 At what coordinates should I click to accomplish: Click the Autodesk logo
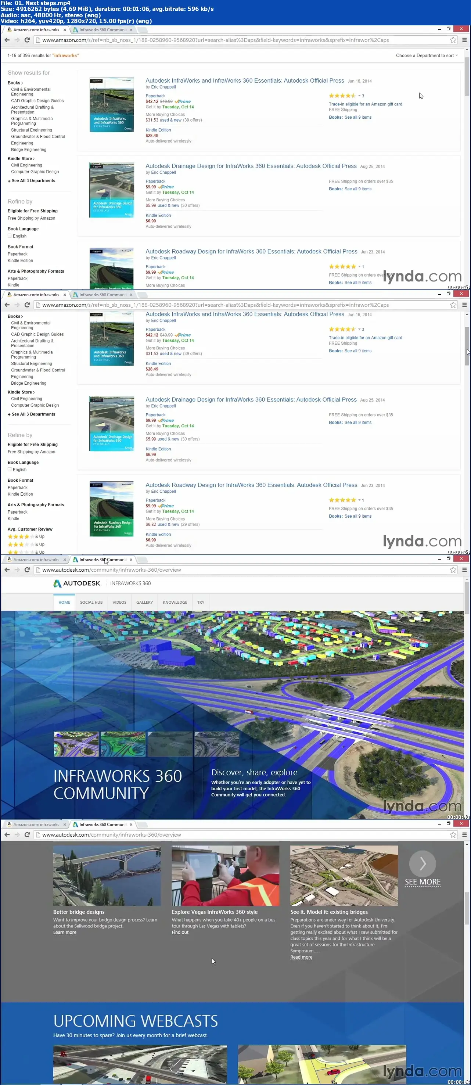[x=77, y=583]
